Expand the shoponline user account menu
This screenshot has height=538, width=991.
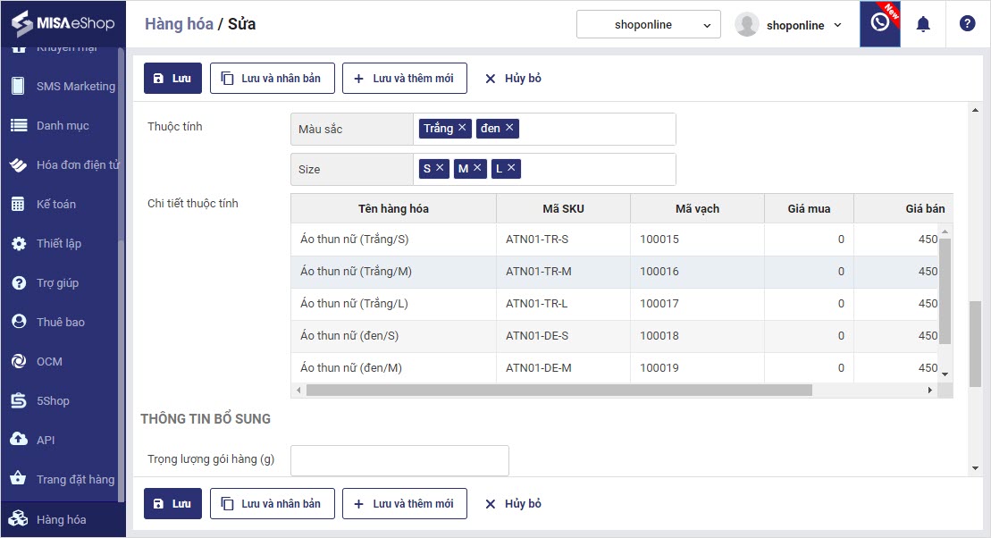click(789, 25)
